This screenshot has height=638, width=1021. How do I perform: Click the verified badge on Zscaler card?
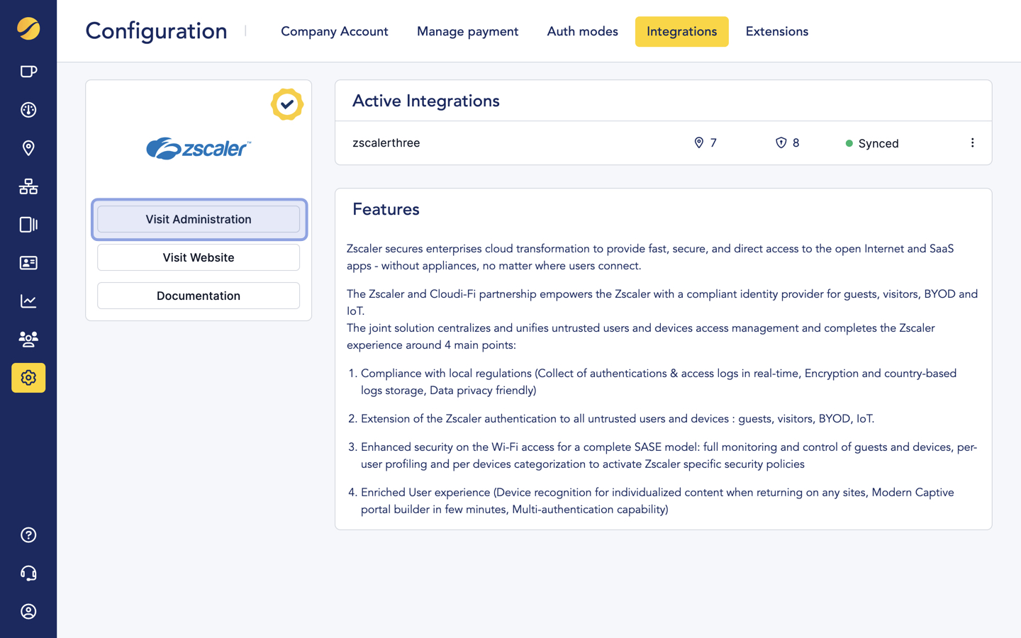coord(287,104)
